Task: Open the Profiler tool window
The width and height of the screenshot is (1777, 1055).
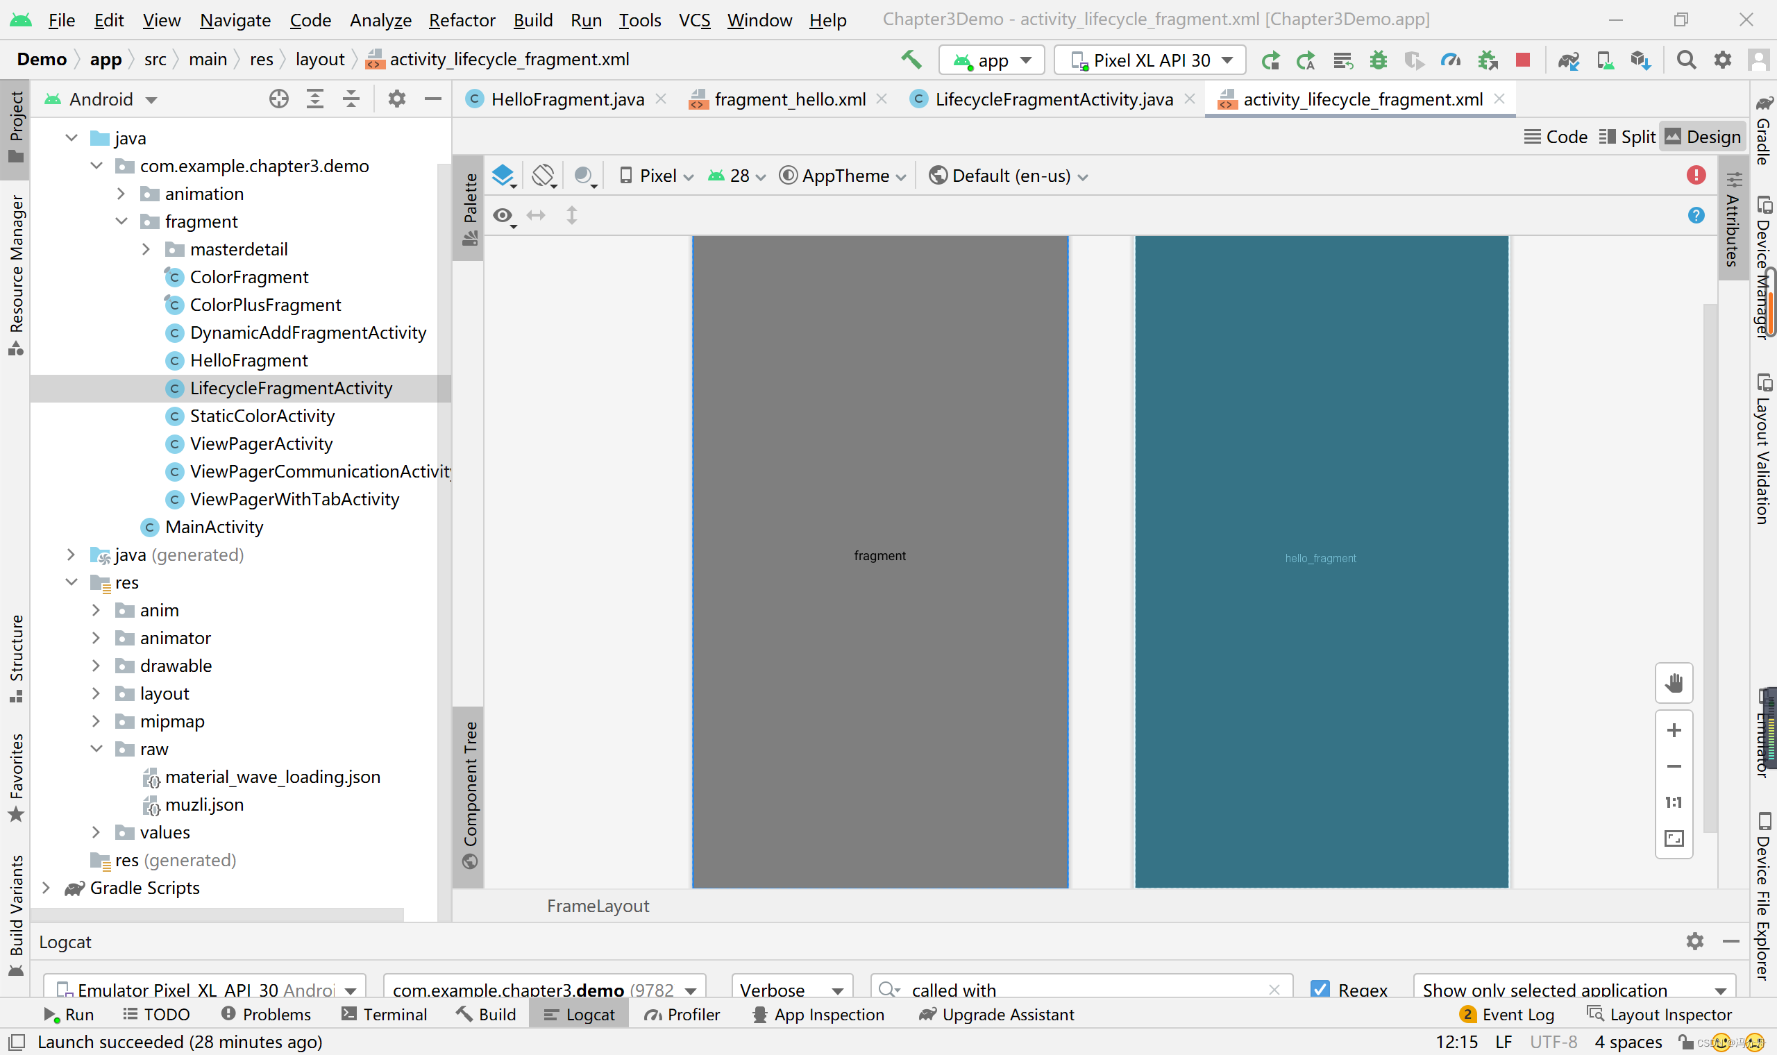Action: 682,1015
